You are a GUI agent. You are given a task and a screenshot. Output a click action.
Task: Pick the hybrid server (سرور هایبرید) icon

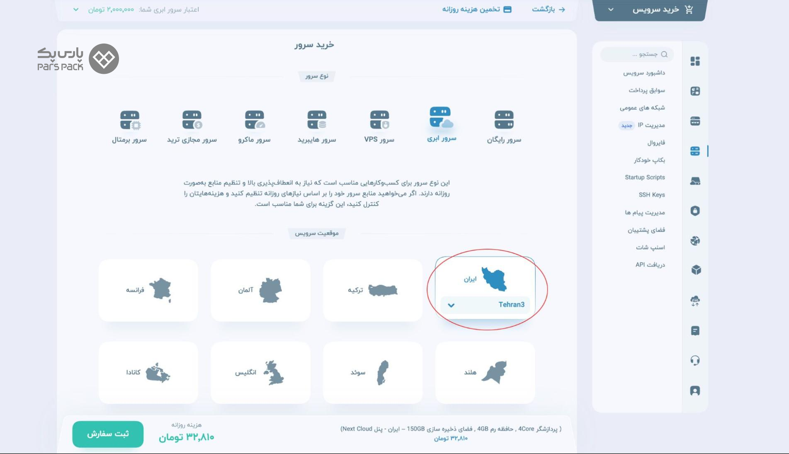tap(317, 120)
